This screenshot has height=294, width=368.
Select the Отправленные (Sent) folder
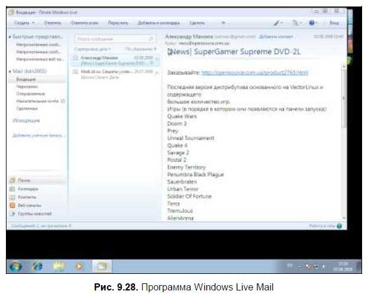click(31, 93)
